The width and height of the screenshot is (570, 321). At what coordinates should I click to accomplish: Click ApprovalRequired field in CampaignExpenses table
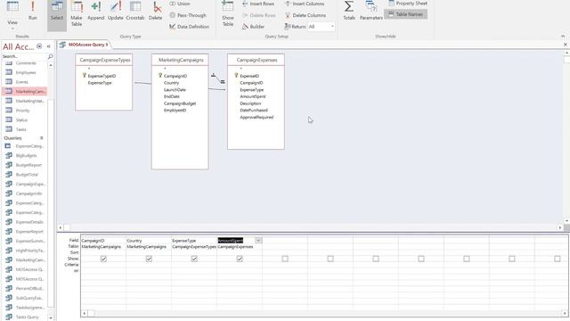(x=256, y=117)
